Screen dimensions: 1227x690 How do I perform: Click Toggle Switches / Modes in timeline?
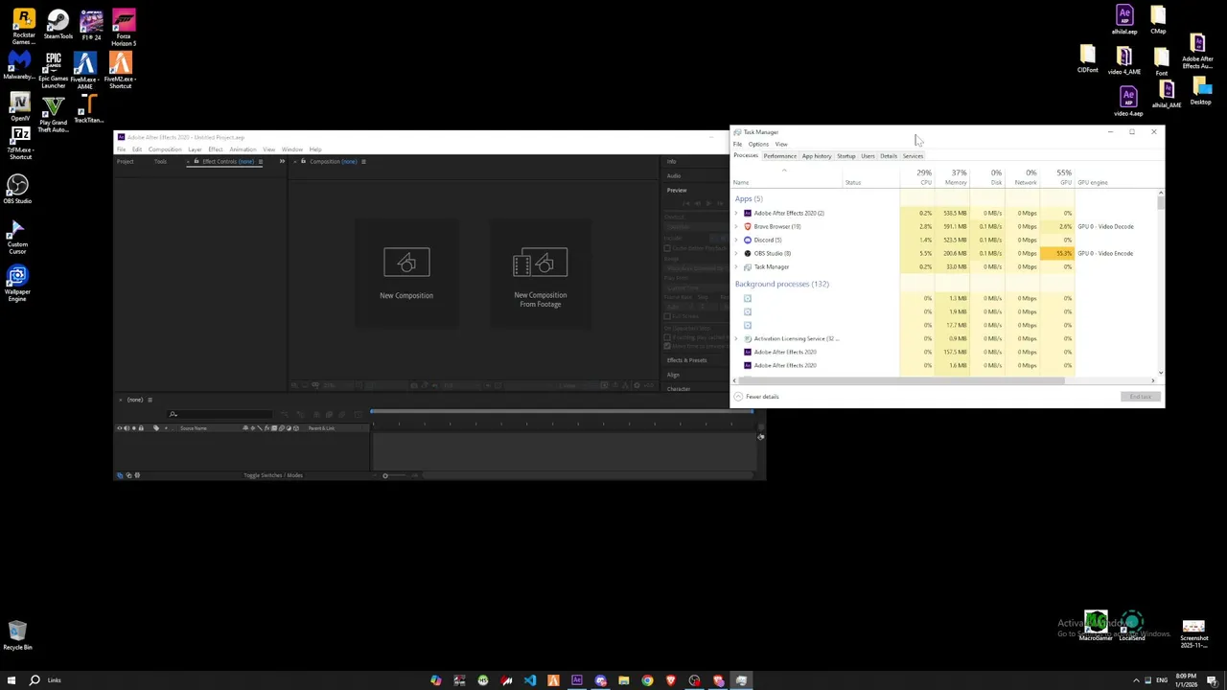(273, 475)
